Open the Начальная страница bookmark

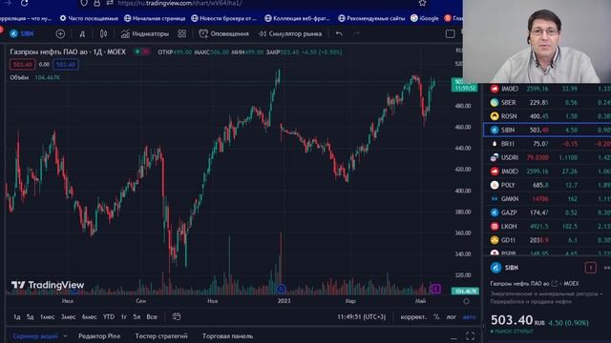[155, 18]
